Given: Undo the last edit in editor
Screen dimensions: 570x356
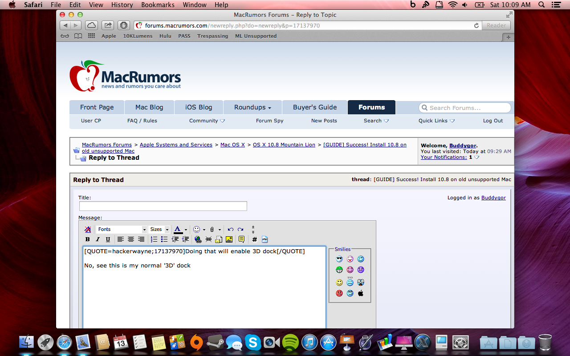Looking at the screenshot, I should [x=230, y=229].
